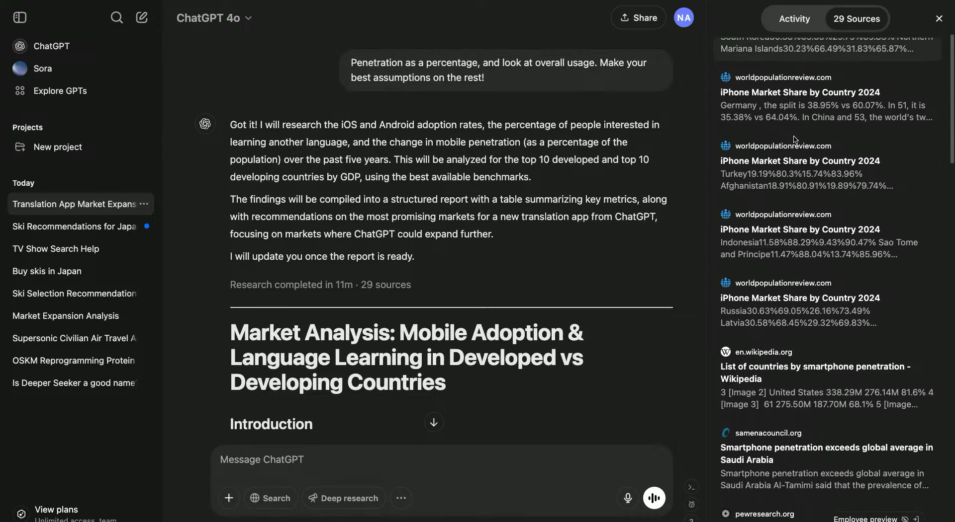Click the terminal prompt icon near composer
This screenshot has height=522, width=955.
click(691, 487)
